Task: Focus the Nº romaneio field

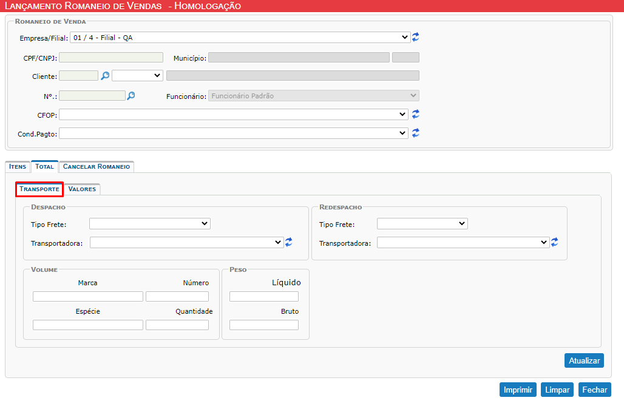Action: click(92, 95)
